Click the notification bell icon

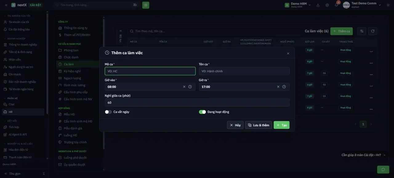click(336, 5)
